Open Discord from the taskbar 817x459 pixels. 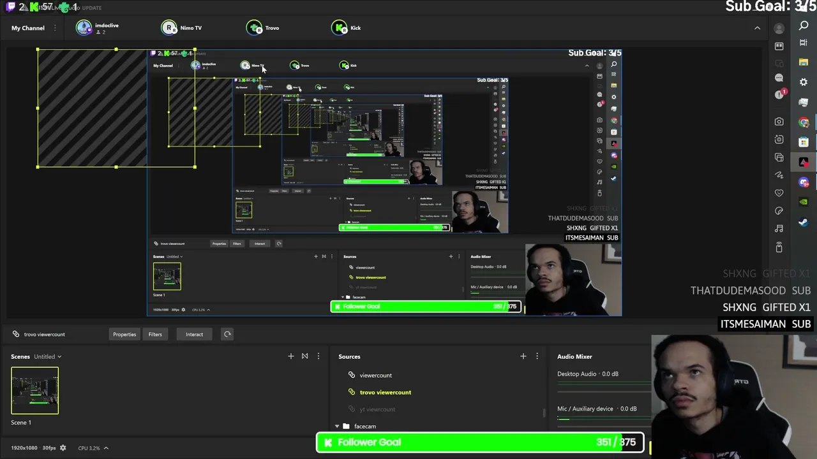click(804, 182)
